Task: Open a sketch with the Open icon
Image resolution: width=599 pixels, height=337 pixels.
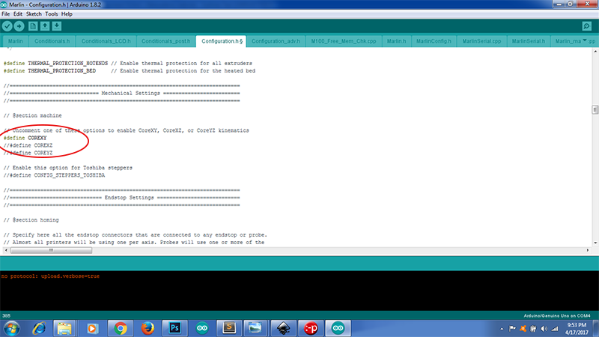Action: click(45, 26)
